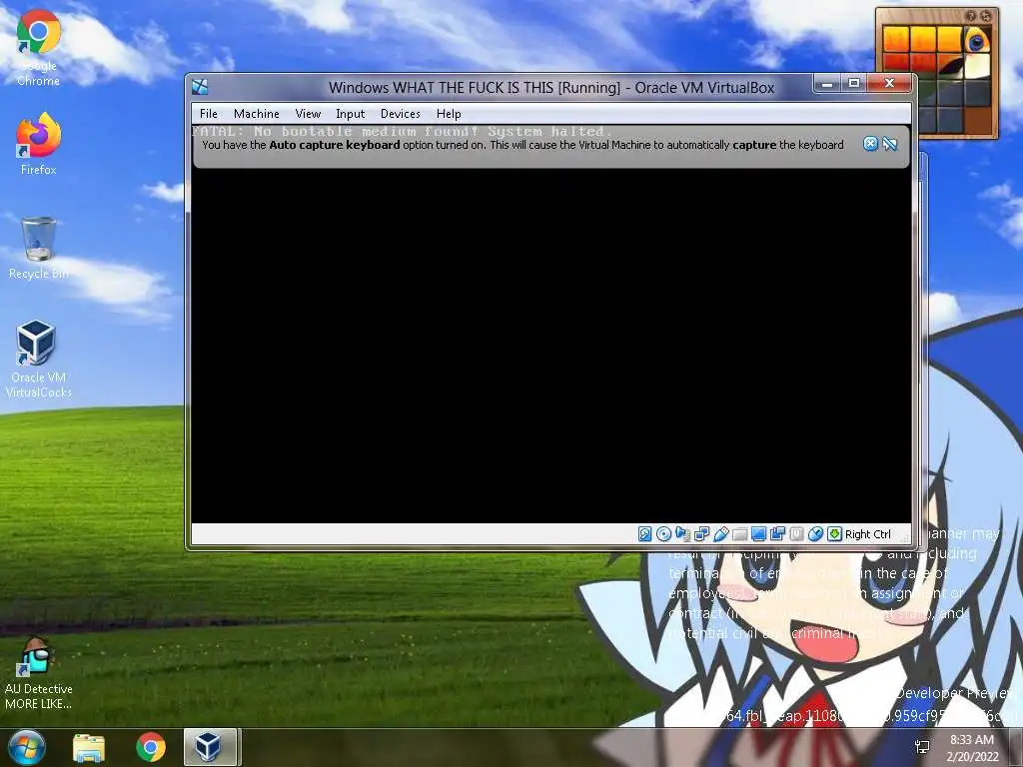The width and height of the screenshot is (1023, 767).
Task: Click the CPU chip icon in status bar
Action: 796,534
